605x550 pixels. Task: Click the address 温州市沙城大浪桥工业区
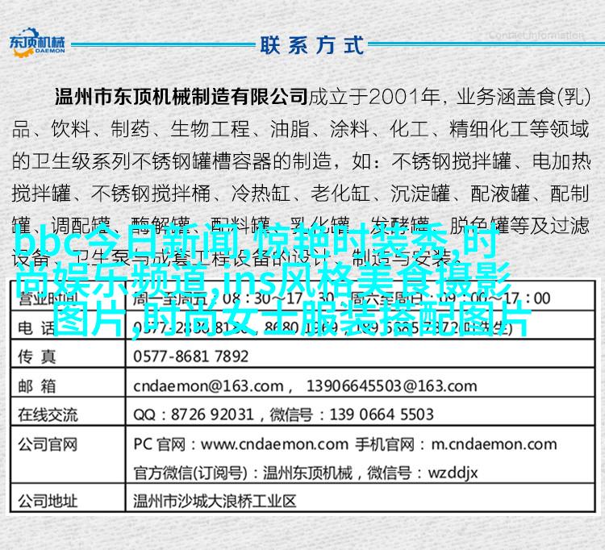point(215,501)
